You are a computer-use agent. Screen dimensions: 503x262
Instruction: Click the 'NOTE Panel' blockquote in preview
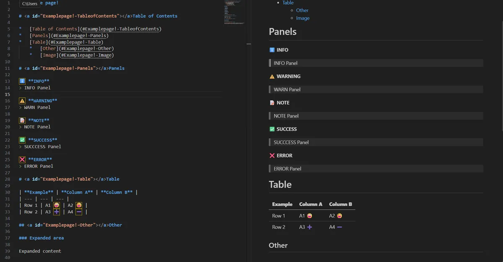point(376,116)
